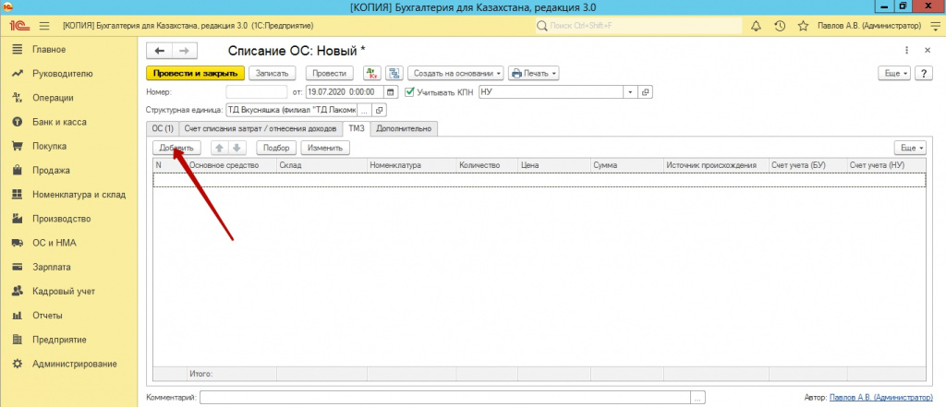Open document structure icon
This screenshot has height=407, width=946.
click(394, 74)
